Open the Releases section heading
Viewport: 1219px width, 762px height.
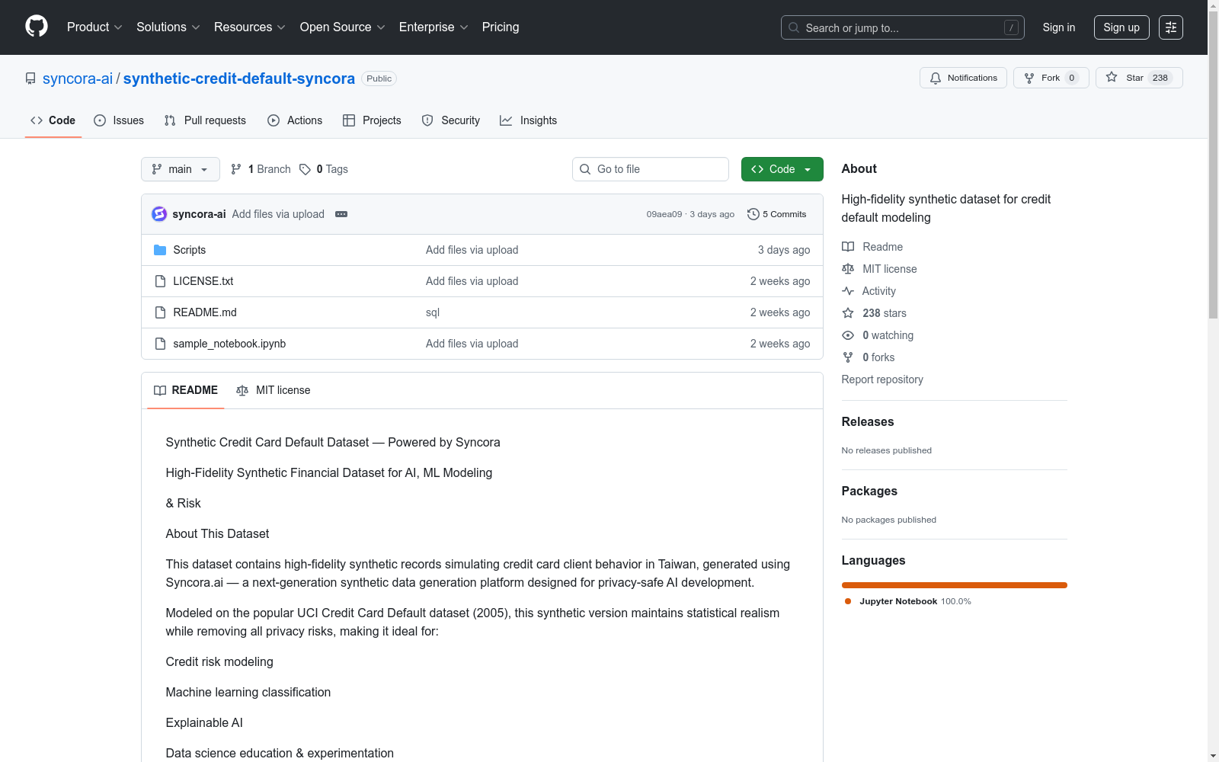click(x=868, y=421)
